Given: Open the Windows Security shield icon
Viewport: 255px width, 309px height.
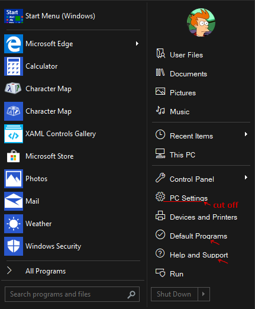Looking at the screenshot, I should pos(14,246).
